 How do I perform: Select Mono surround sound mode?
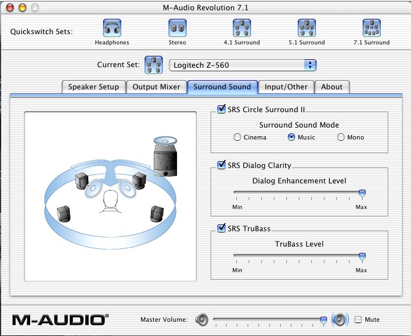(x=340, y=137)
